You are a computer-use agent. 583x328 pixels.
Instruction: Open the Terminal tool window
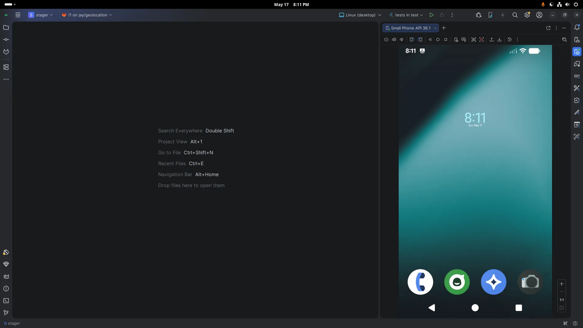point(6,301)
